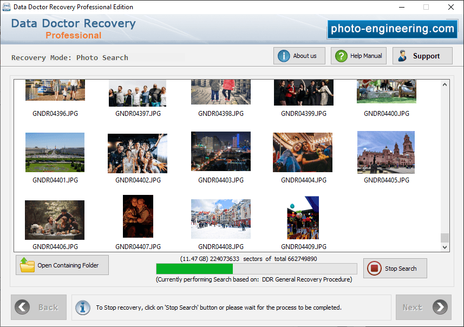Click the red stop icon on Stop Search

pos(374,269)
